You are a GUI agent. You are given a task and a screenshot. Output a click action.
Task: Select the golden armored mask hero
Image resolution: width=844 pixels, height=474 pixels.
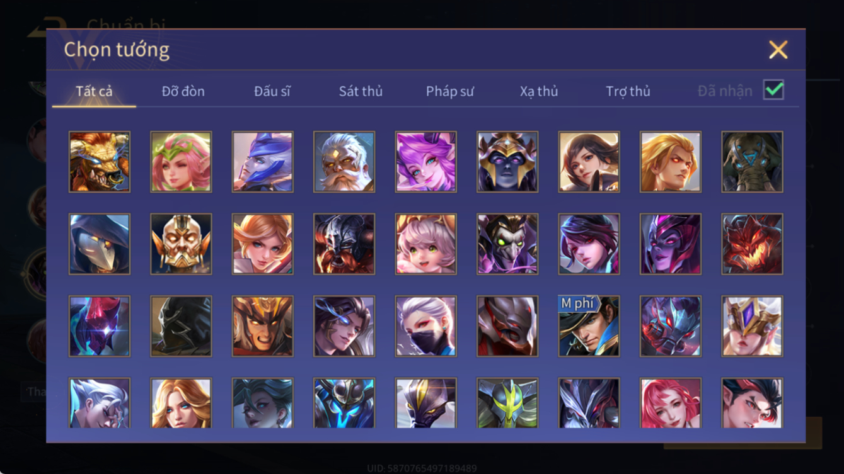coord(181,244)
